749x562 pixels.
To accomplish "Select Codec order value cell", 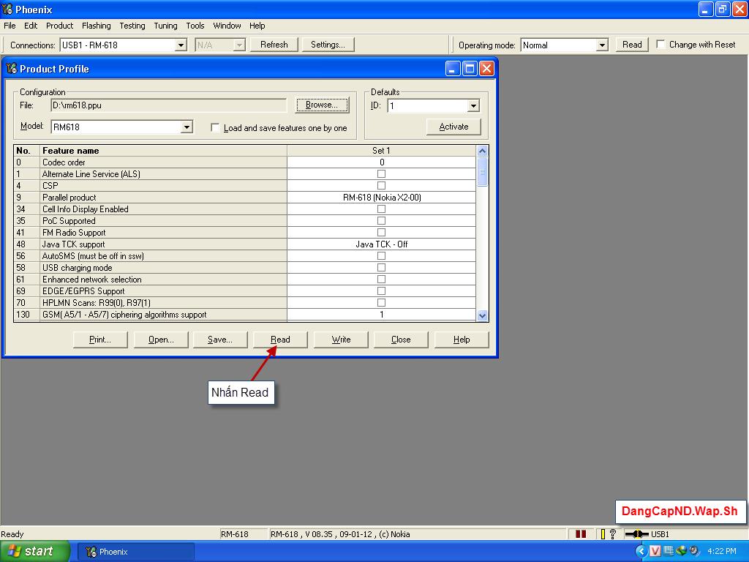I will coord(381,162).
